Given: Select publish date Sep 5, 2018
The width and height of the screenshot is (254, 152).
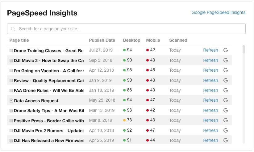Looking at the screenshot, I should click(x=101, y=60).
